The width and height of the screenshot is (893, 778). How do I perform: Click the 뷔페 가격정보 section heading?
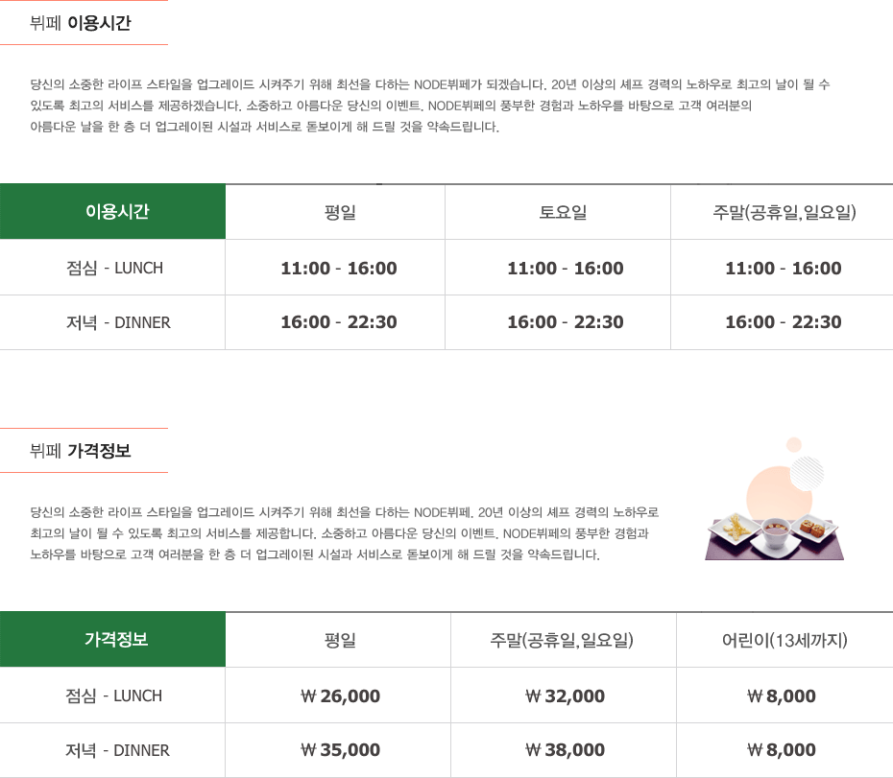click(81, 451)
